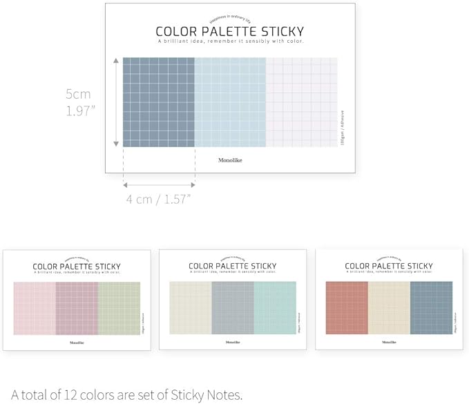Select the mauve swatch in the bottom-left card
This screenshot has width=469, height=404.
tap(77, 308)
